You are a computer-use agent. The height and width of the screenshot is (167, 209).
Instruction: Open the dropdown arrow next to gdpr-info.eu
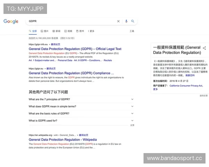click(x=49, y=45)
